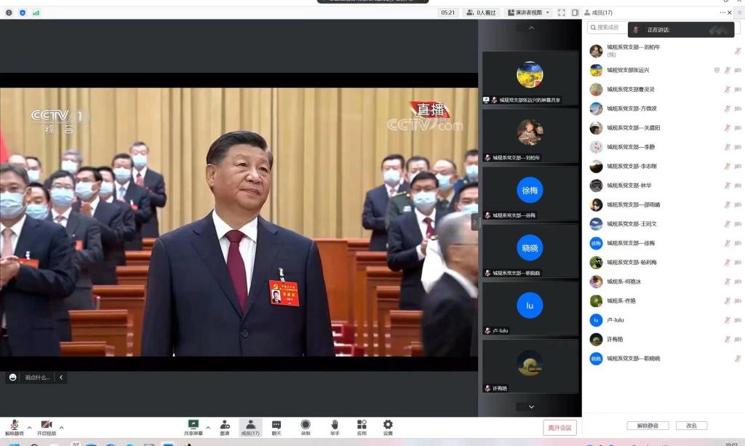This screenshot has width=745, height=446.
Task: Click the 共享屏幕 share screen icon
Action: tap(194, 425)
